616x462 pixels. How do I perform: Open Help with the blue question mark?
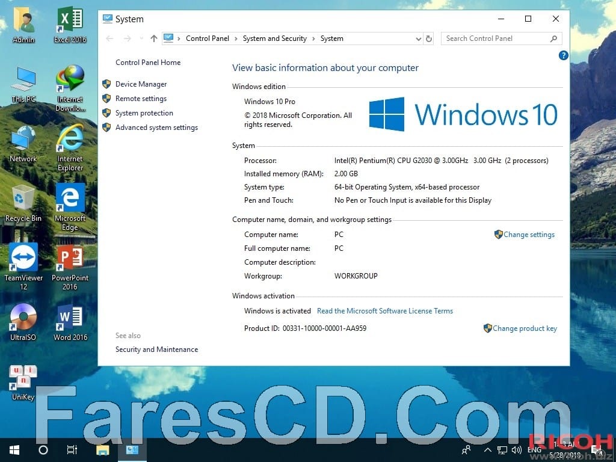(x=563, y=55)
